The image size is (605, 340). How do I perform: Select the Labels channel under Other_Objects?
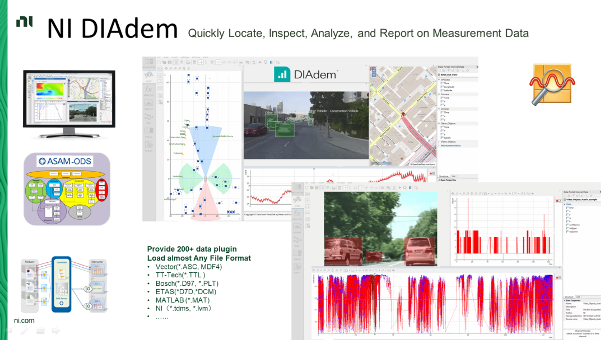click(446, 138)
